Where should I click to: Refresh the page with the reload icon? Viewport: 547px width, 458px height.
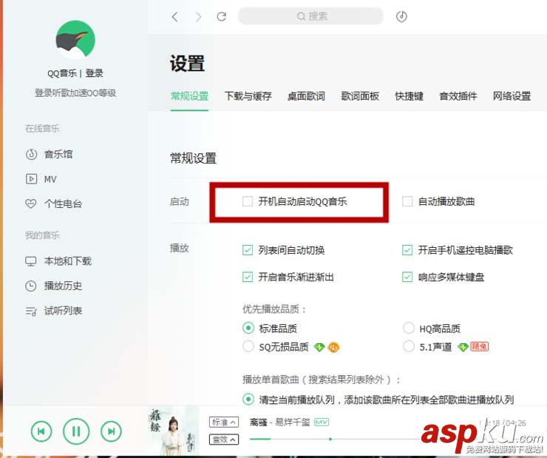click(x=222, y=16)
